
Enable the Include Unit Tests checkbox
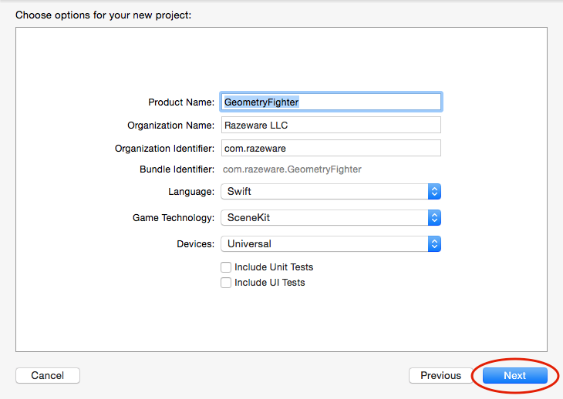(226, 267)
